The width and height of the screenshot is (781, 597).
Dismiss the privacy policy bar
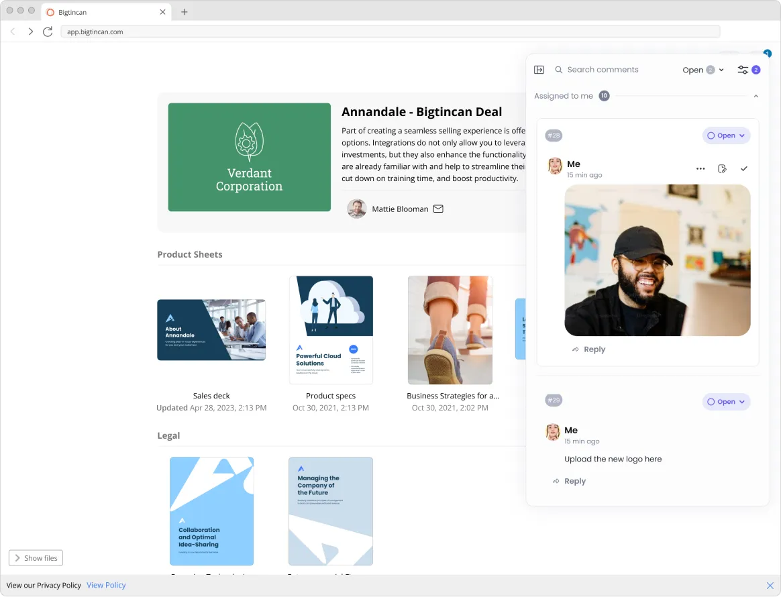[x=770, y=586]
